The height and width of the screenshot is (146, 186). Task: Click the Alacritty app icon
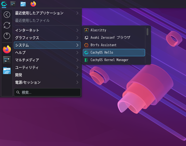click(x=86, y=30)
